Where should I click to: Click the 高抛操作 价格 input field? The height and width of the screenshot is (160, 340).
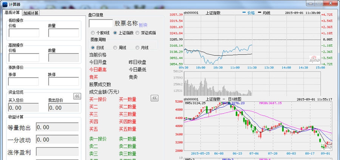[x=24, y=58]
